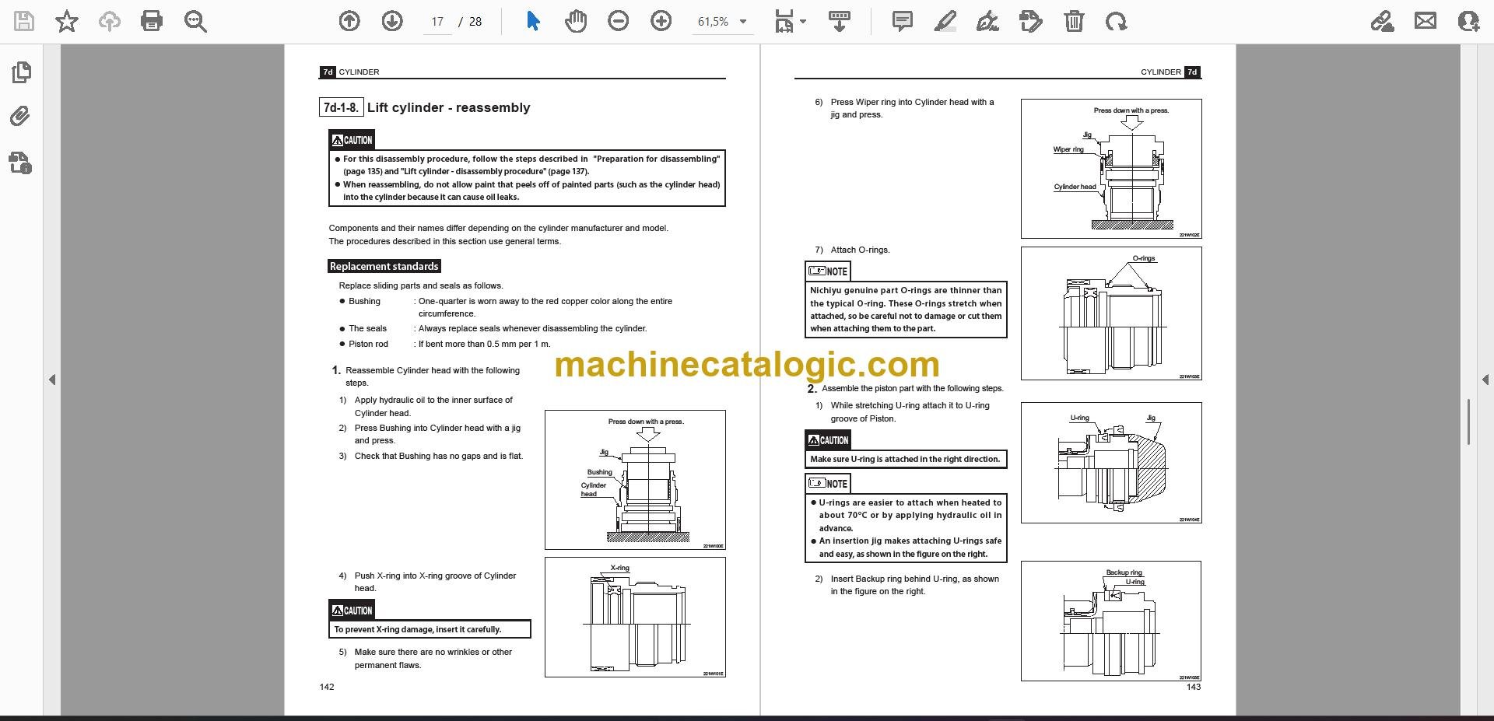
Task: Click the text "To prevent X-ring damage, insert it carefully."
Action: point(418,629)
